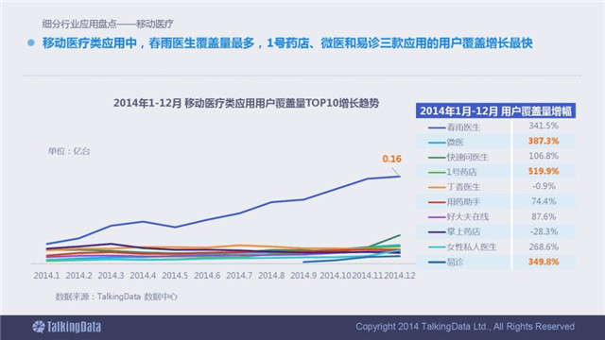Click the 387.3% growth value
The image size is (605, 340).
click(x=544, y=141)
